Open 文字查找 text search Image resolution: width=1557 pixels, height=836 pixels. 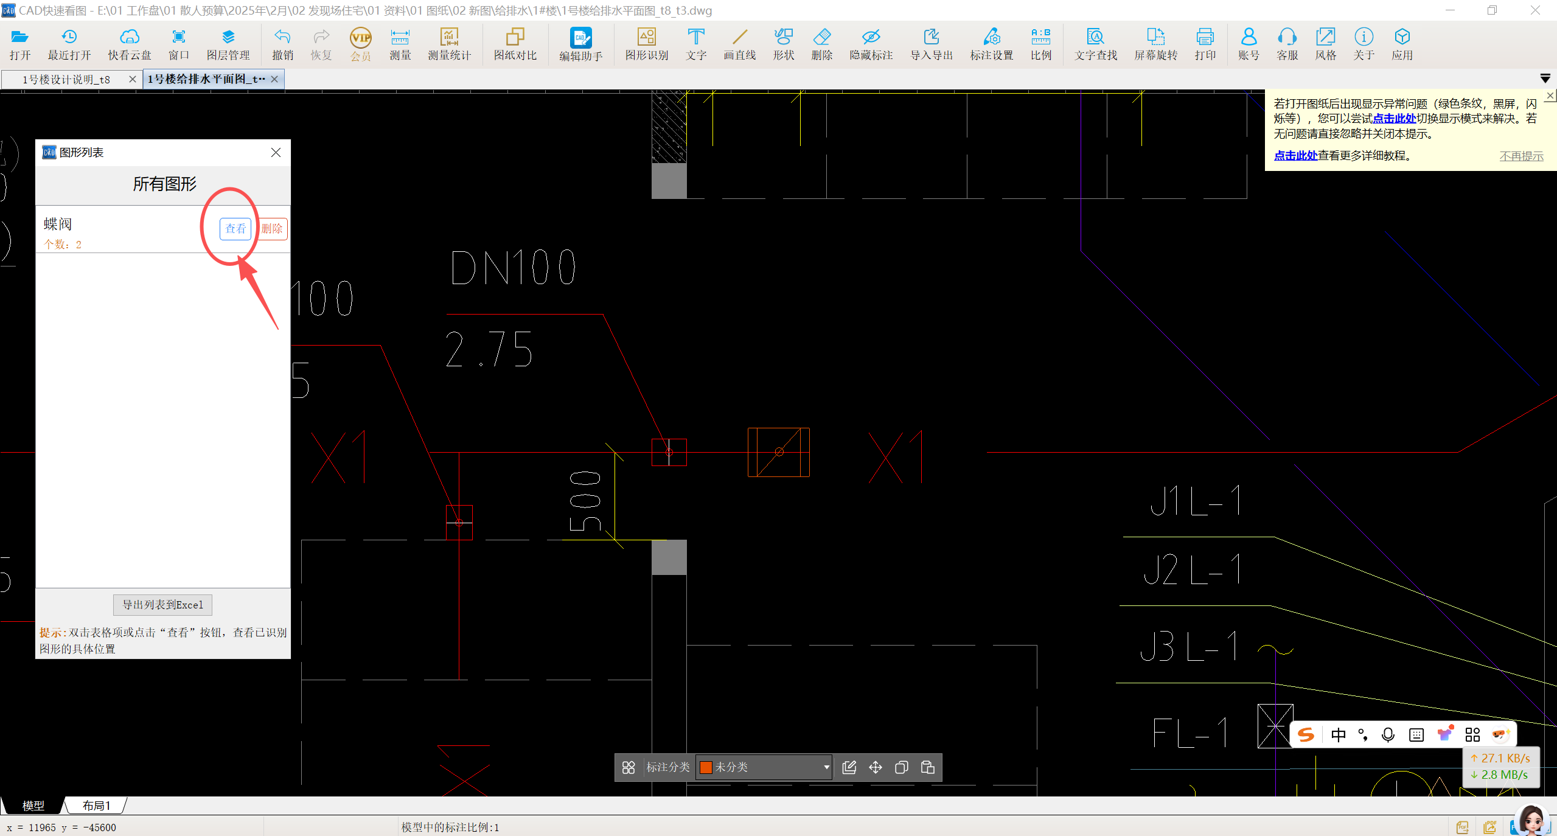coord(1096,44)
